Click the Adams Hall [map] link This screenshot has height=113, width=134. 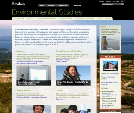pos(117,73)
